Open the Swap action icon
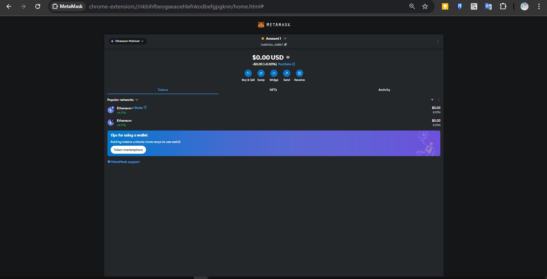The height and width of the screenshot is (279, 547). 261,73
